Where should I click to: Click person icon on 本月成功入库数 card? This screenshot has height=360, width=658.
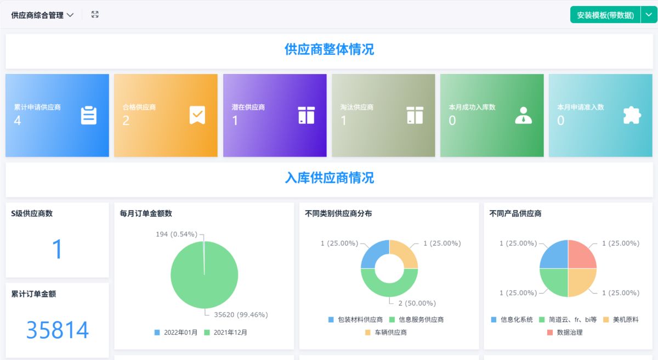point(523,115)
